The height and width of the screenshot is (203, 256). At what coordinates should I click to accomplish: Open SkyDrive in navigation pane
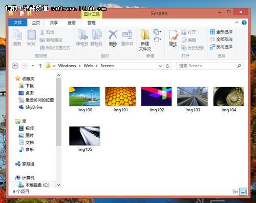pyautogui.click(x=31, y=107)
